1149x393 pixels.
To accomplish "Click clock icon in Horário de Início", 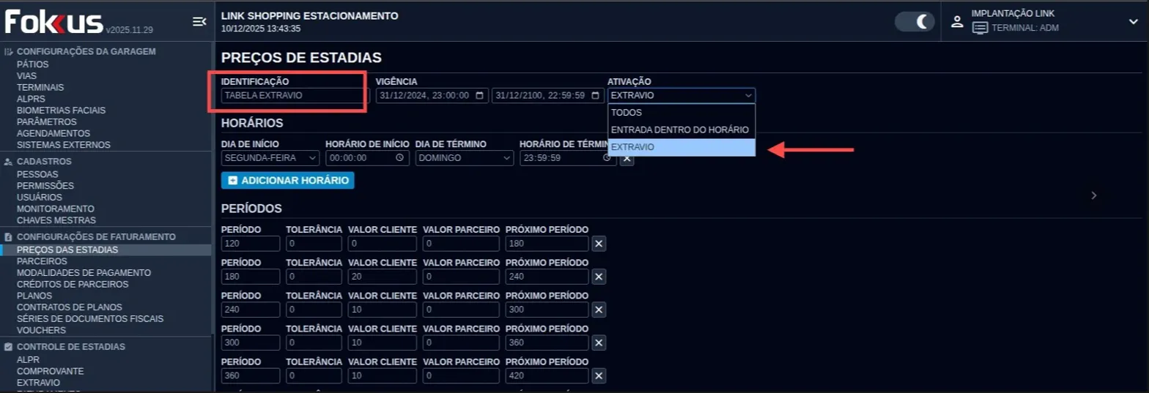I will 399,157.
